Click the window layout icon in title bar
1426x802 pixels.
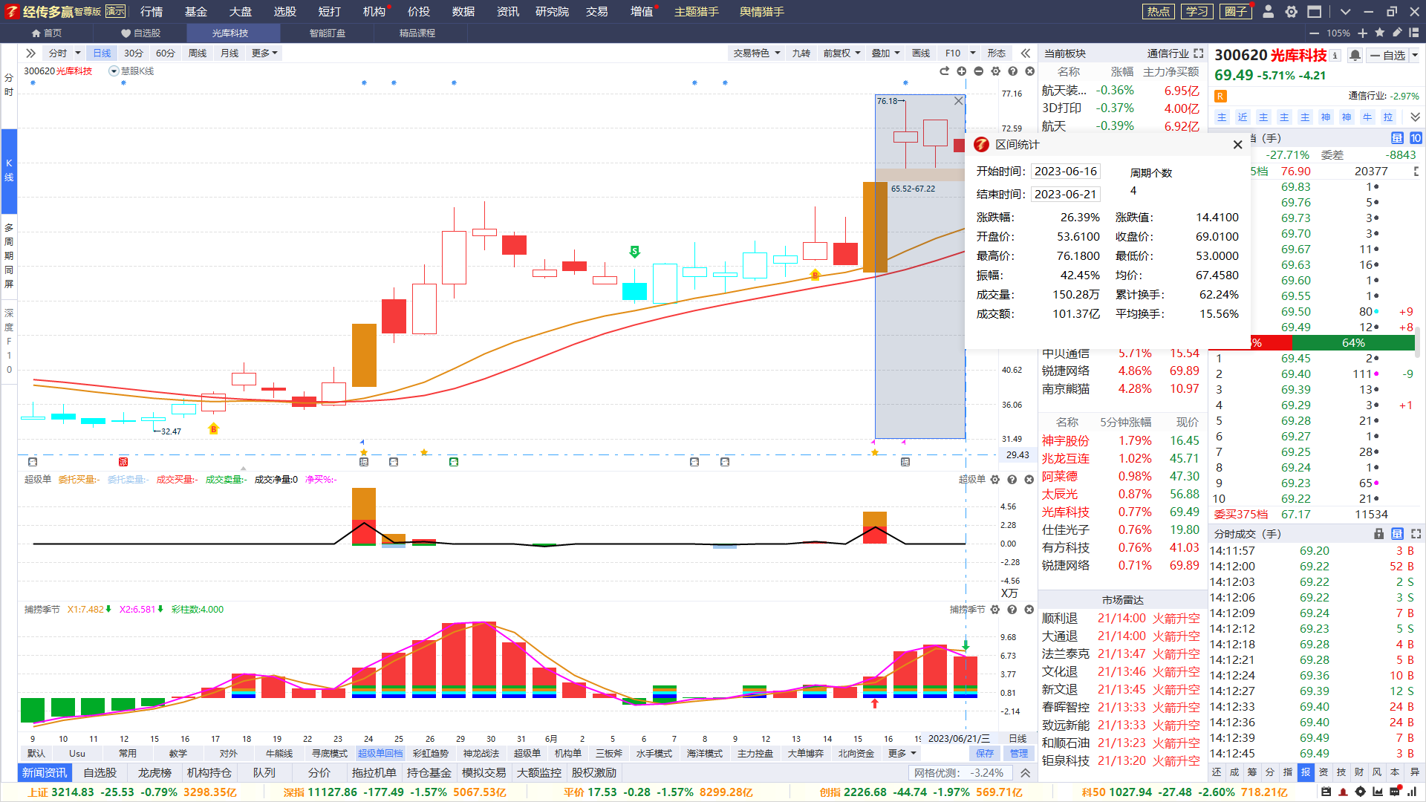point(1315,11)
